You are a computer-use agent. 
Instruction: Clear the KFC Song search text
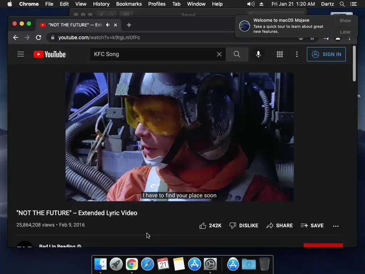(219, 54)
